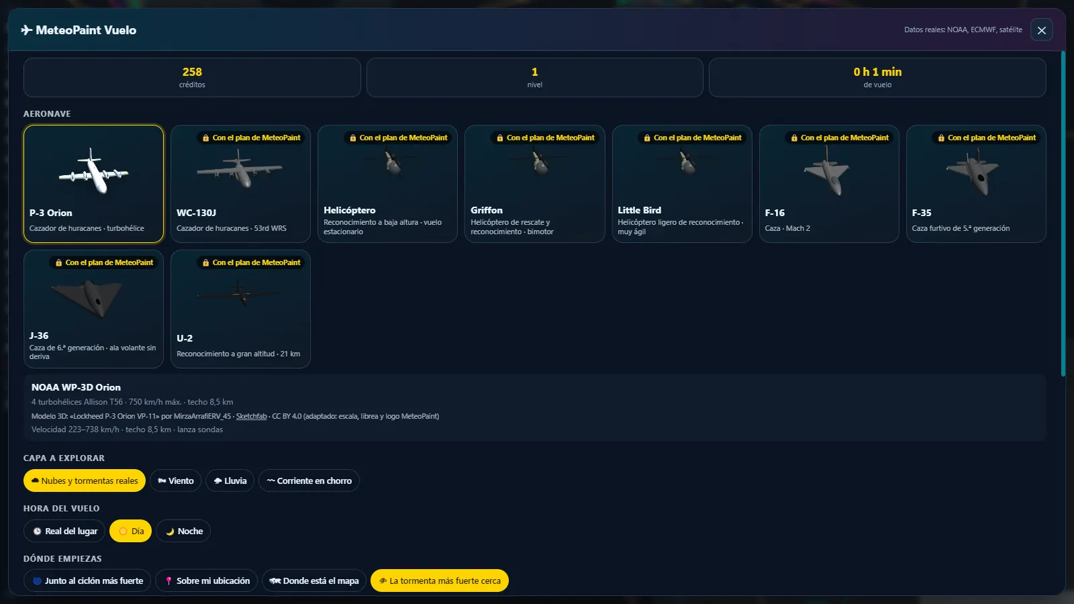Pick the F-35 stealth fighter card

[976, 184]
